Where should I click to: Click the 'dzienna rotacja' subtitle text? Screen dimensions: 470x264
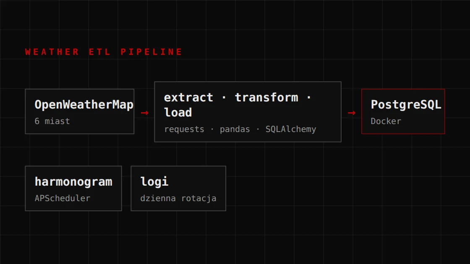pos(178,199)
